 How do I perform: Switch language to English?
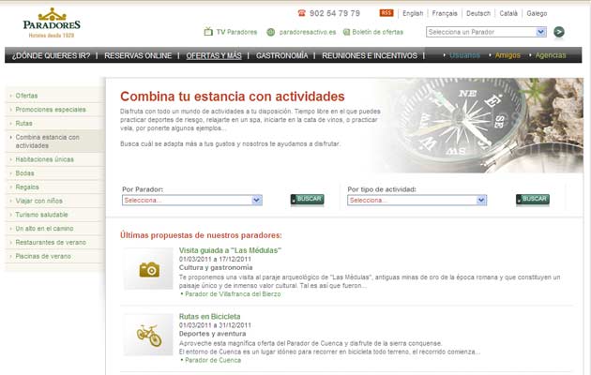(x=413, y=13)
